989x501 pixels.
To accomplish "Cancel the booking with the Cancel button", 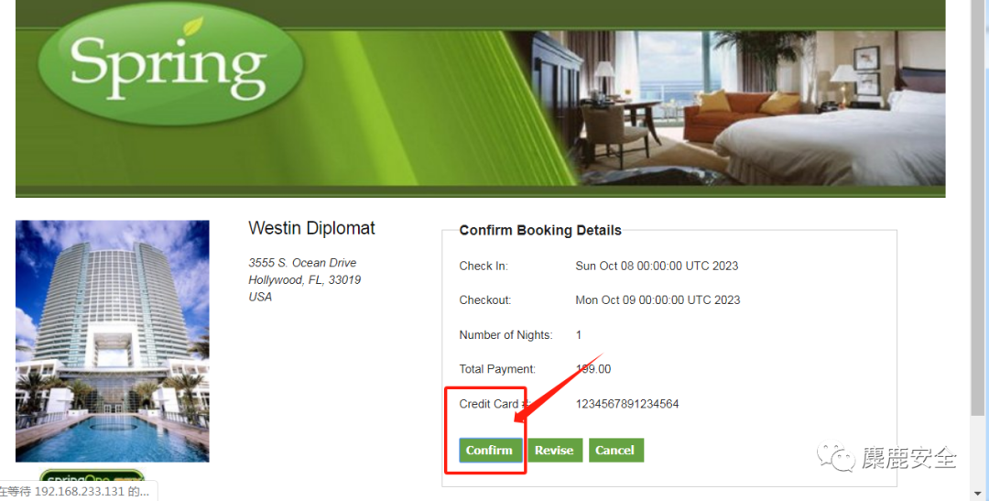I will [615, 450].
